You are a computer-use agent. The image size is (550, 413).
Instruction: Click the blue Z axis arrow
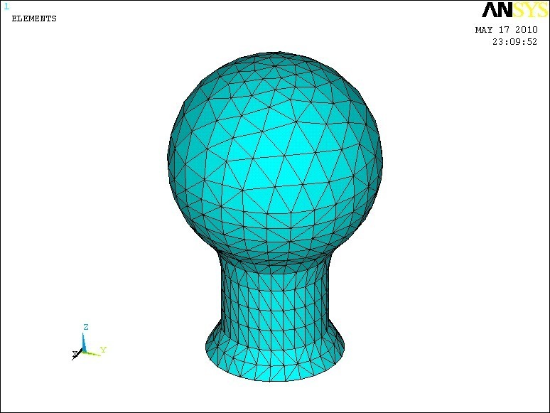point(84,341)
